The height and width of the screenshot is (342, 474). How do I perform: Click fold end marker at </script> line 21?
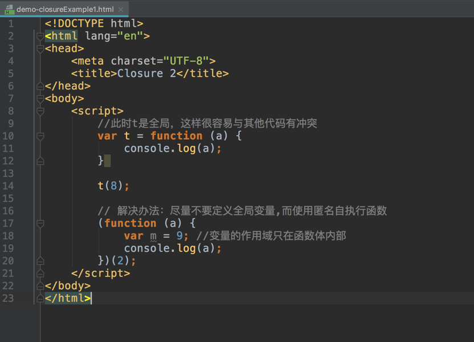(x=40, y=274)
